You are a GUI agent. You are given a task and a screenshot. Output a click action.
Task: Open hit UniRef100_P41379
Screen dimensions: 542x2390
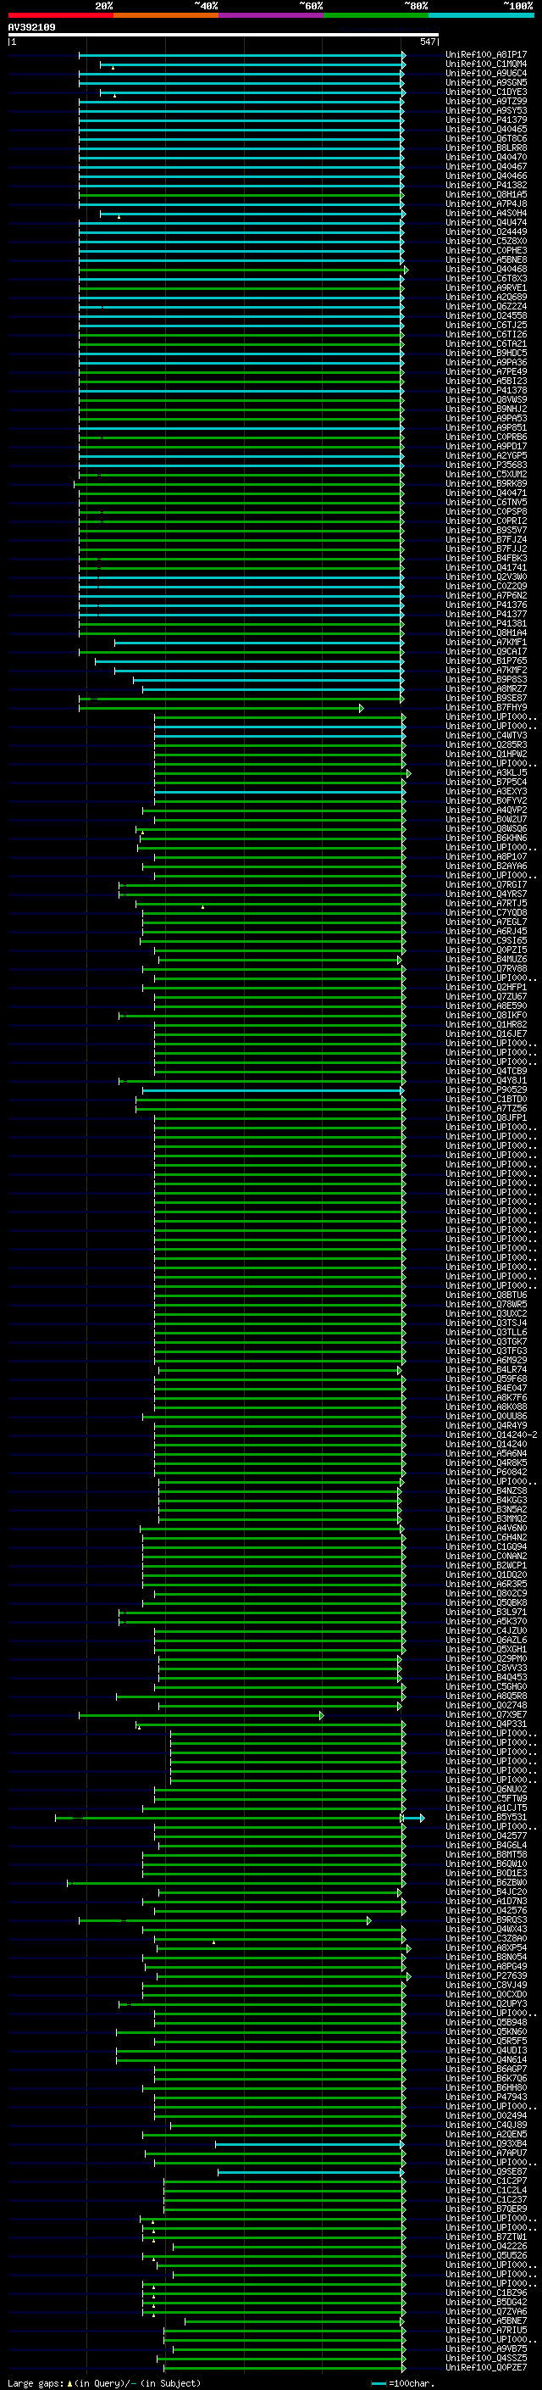486,120
